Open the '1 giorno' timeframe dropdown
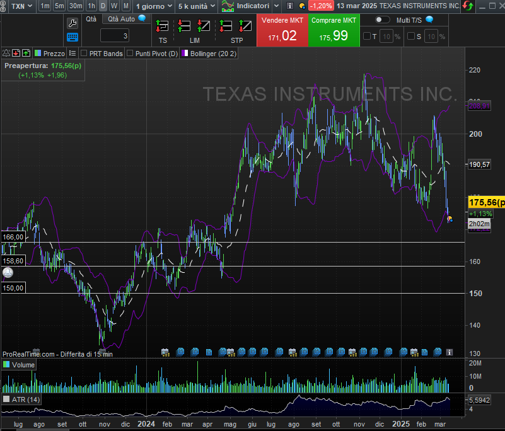 (x=154, y=6)
